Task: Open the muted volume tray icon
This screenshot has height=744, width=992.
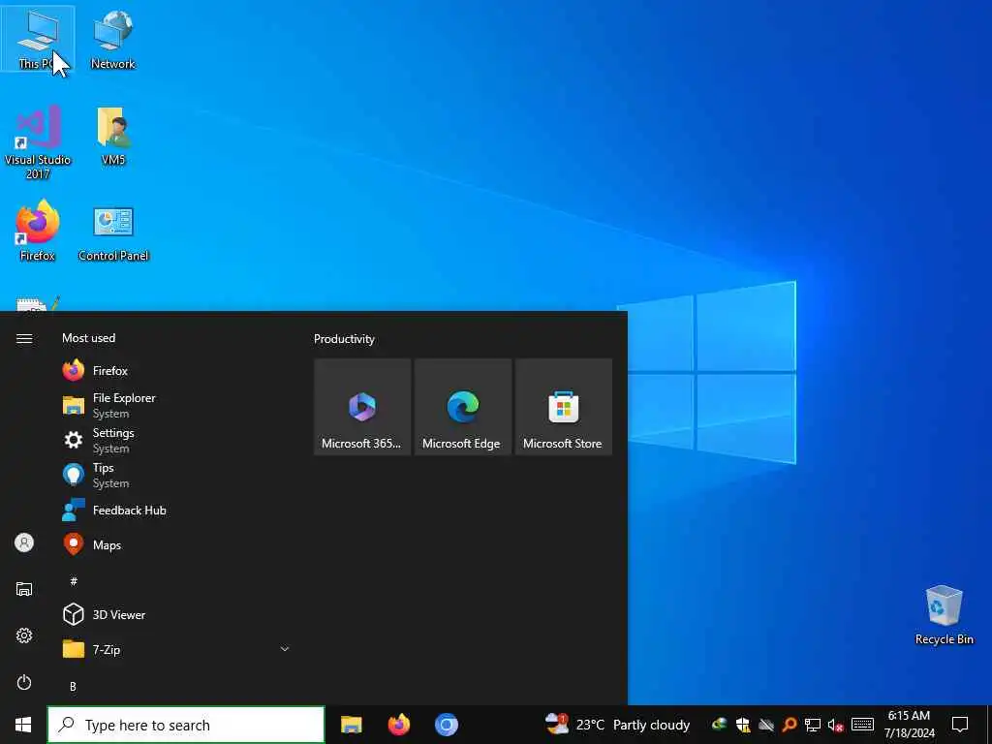Action: tap(836, 725)
